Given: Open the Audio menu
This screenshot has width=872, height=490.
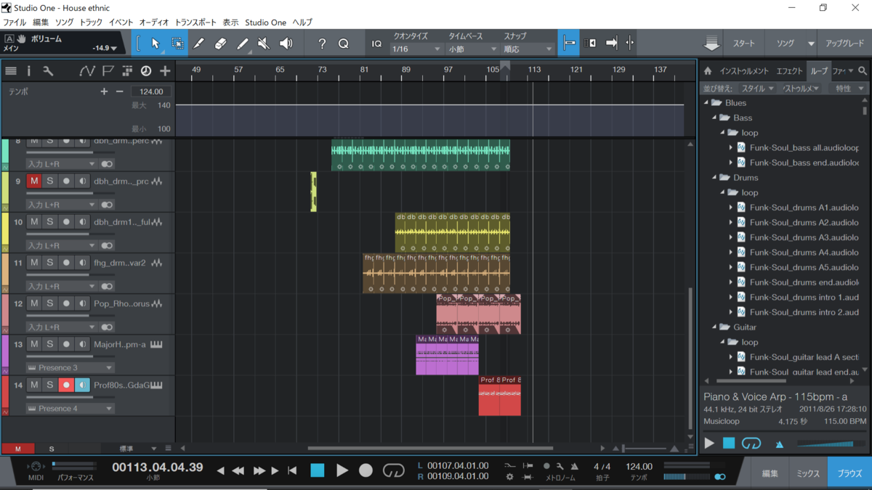Looking at the screenshot, I should pos(154,23).
